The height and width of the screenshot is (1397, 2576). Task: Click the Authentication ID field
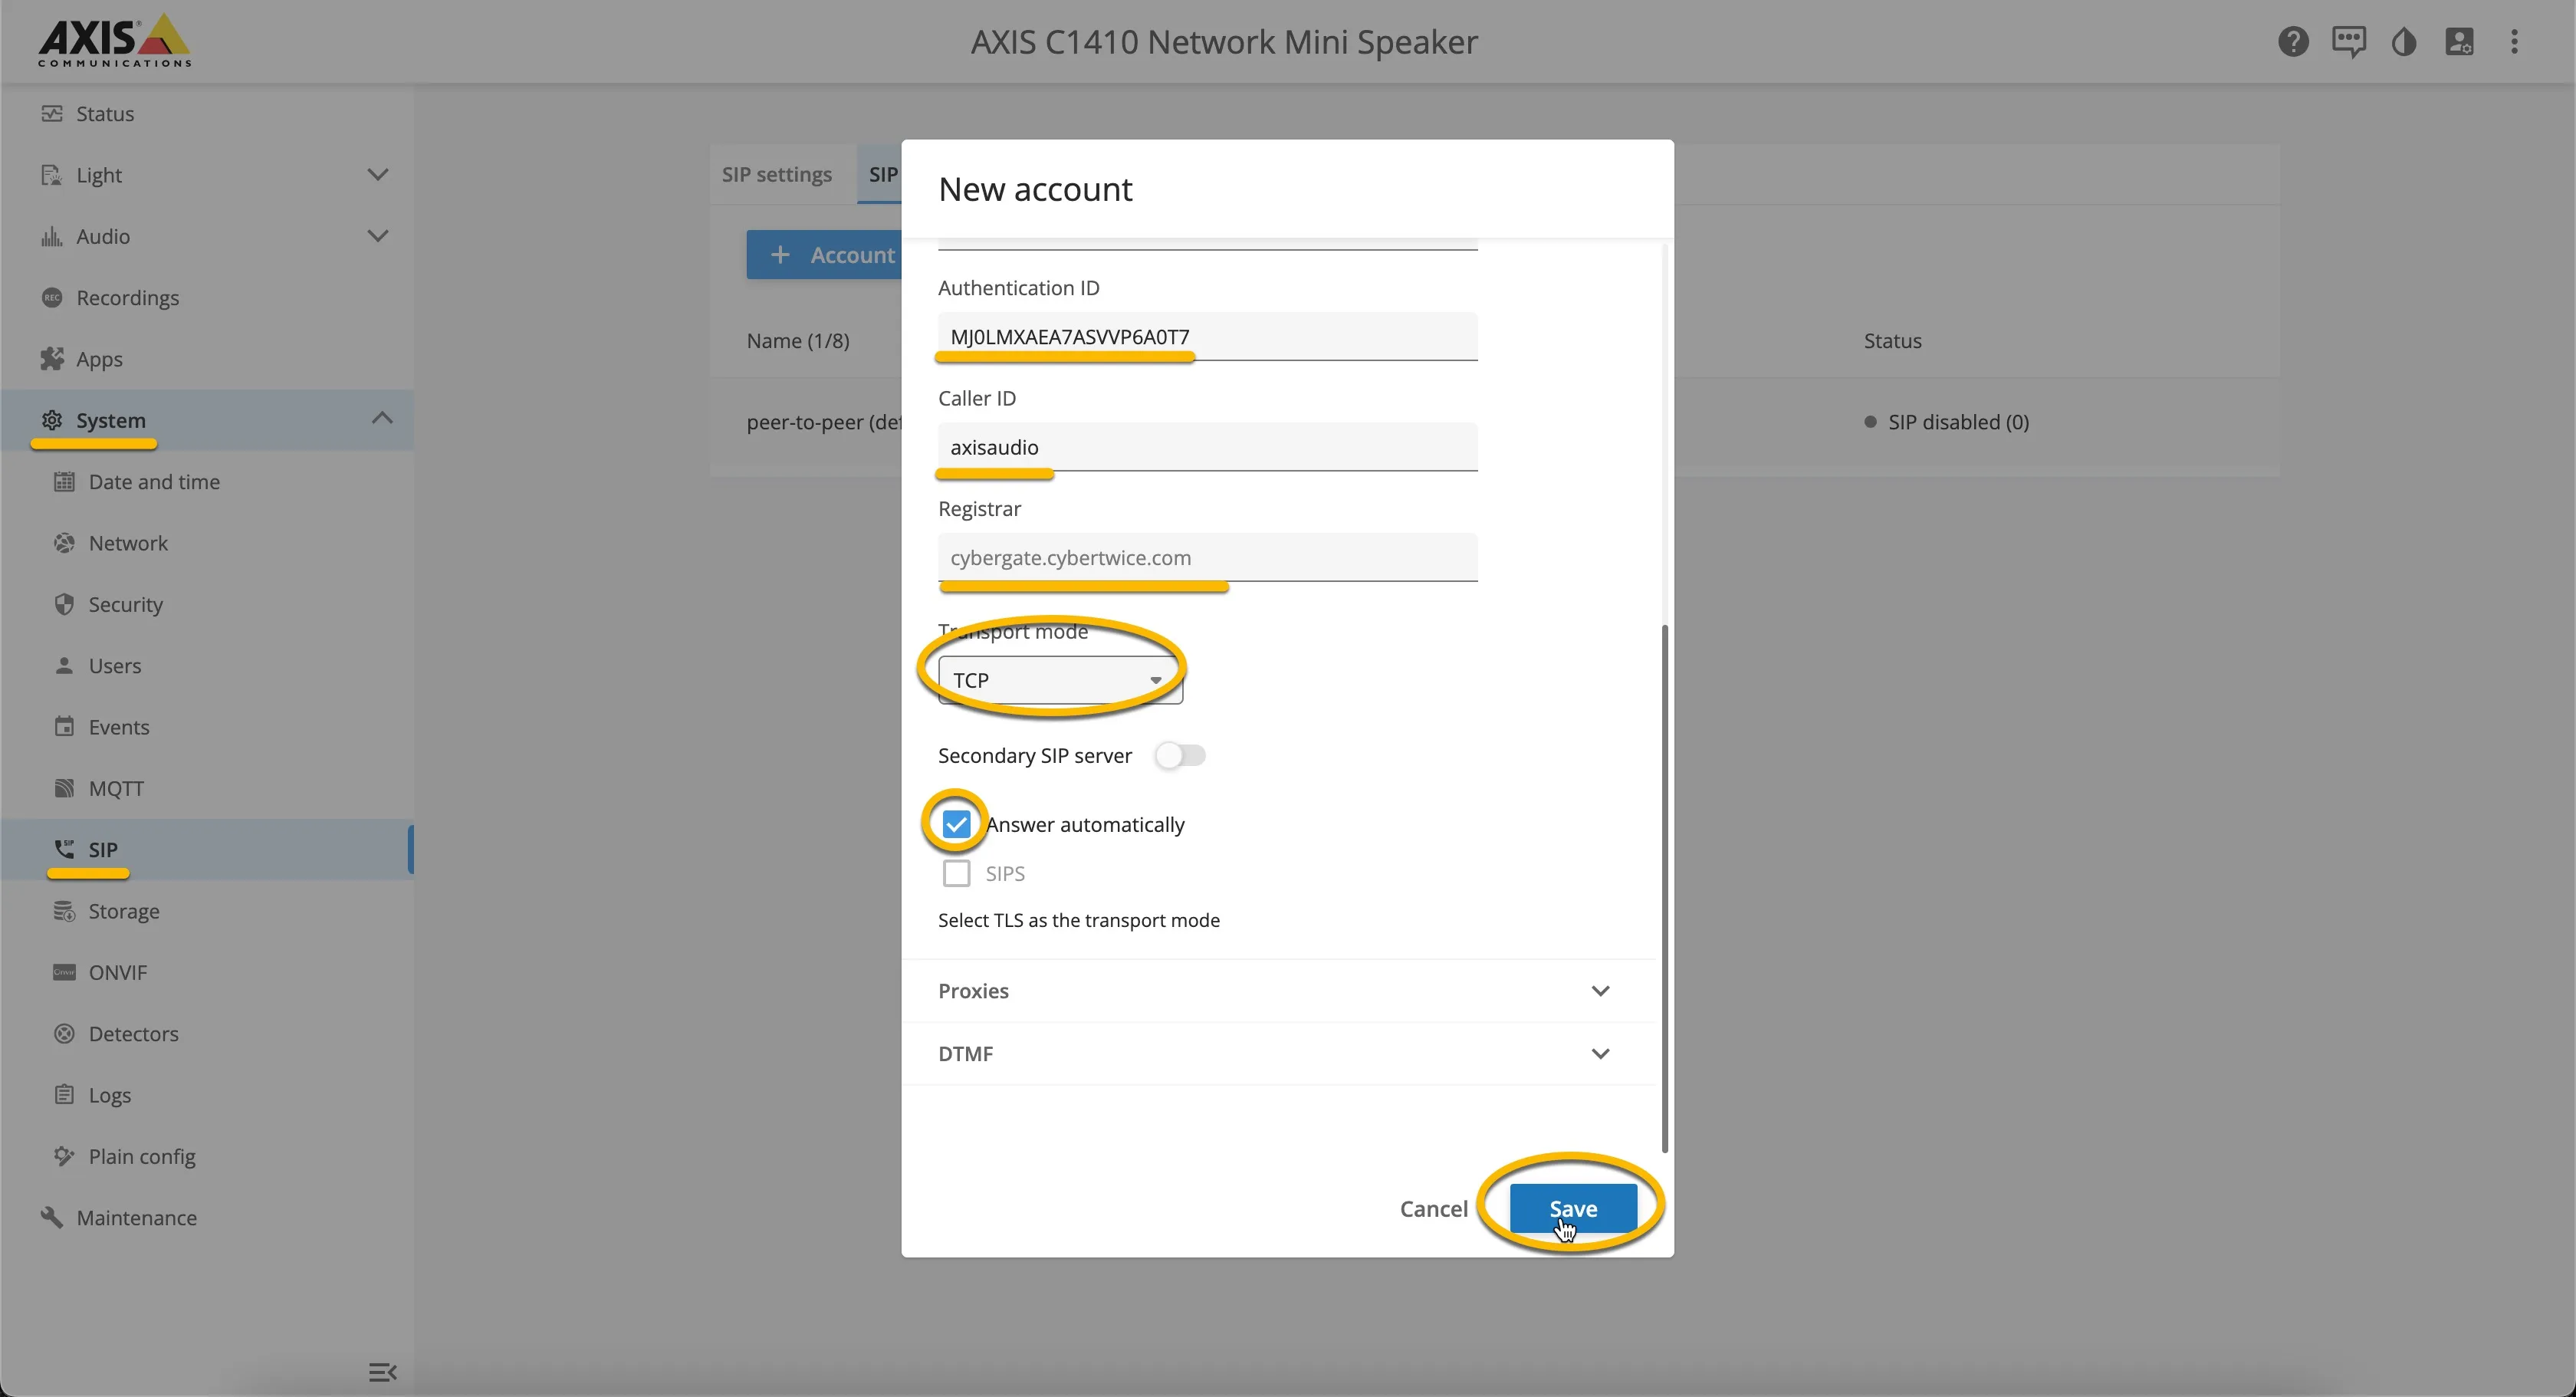pos(1207,336)
